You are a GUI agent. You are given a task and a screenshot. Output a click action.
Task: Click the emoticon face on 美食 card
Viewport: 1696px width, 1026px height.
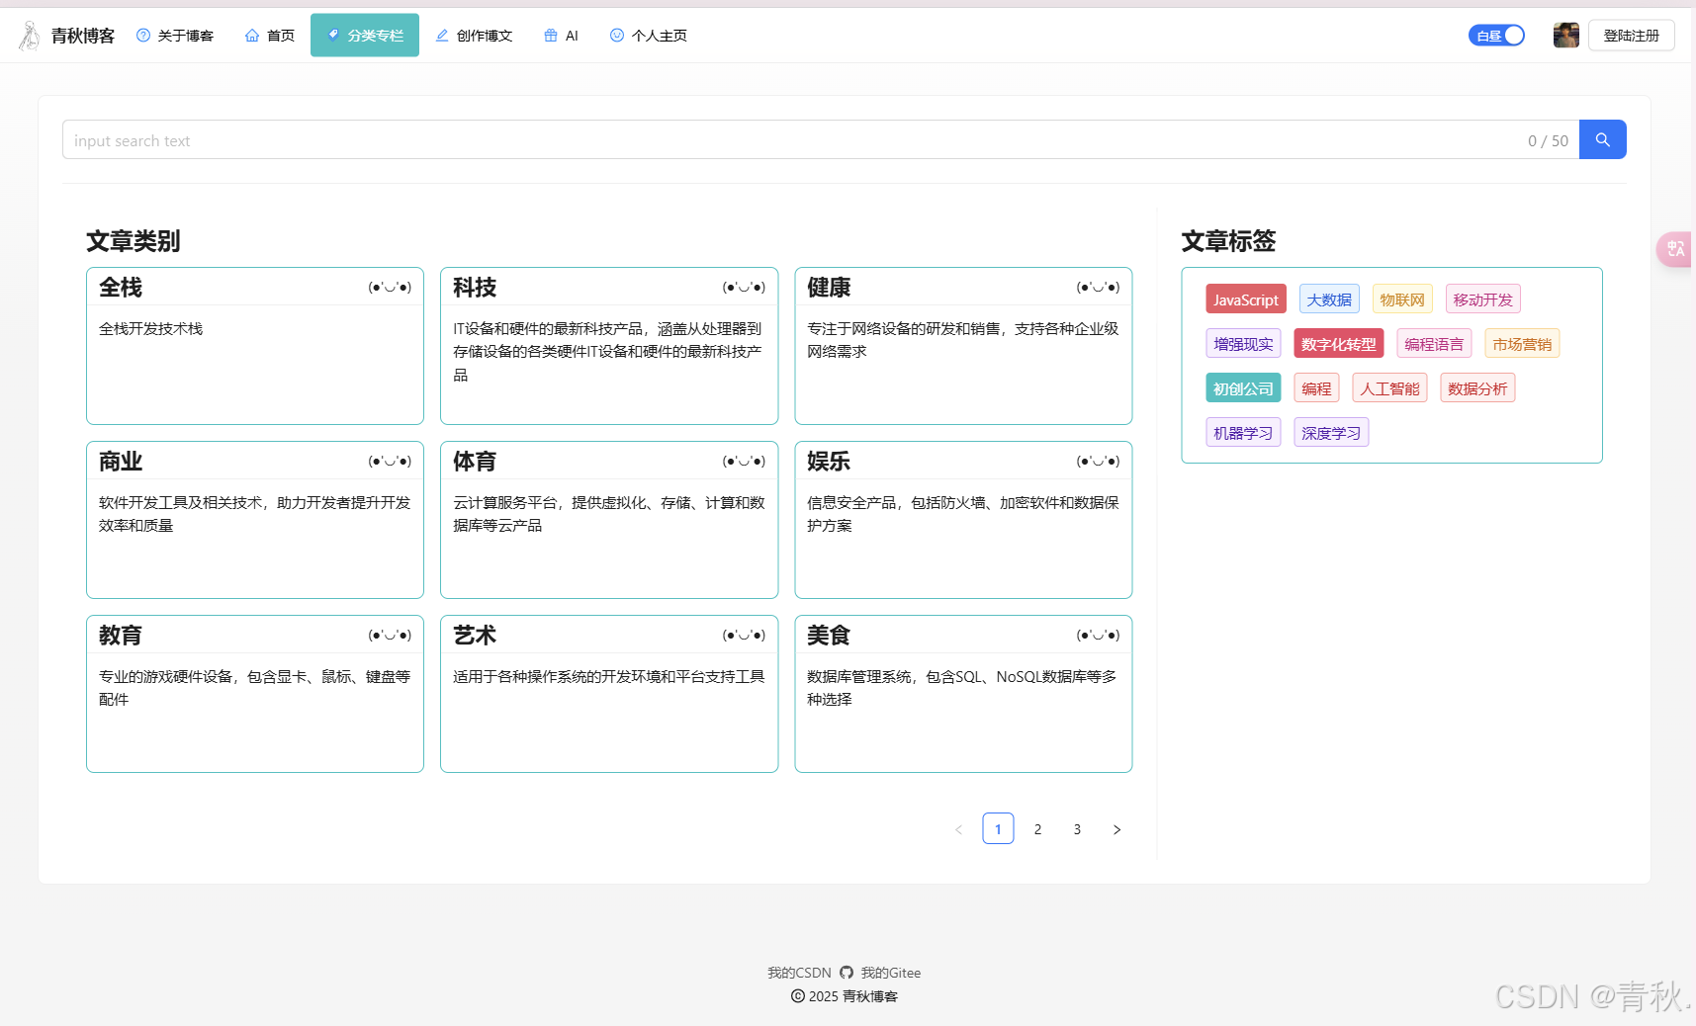[1098, 636]
